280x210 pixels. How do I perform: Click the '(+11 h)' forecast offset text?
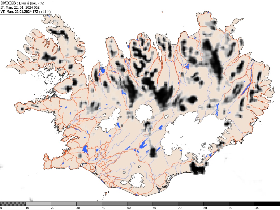coord(45,12)
